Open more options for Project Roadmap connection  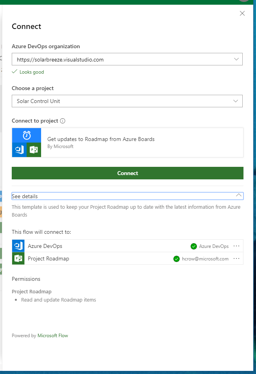click(x=236, y=259)
